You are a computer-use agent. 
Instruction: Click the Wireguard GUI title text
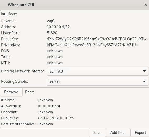[x=21, y=5]
